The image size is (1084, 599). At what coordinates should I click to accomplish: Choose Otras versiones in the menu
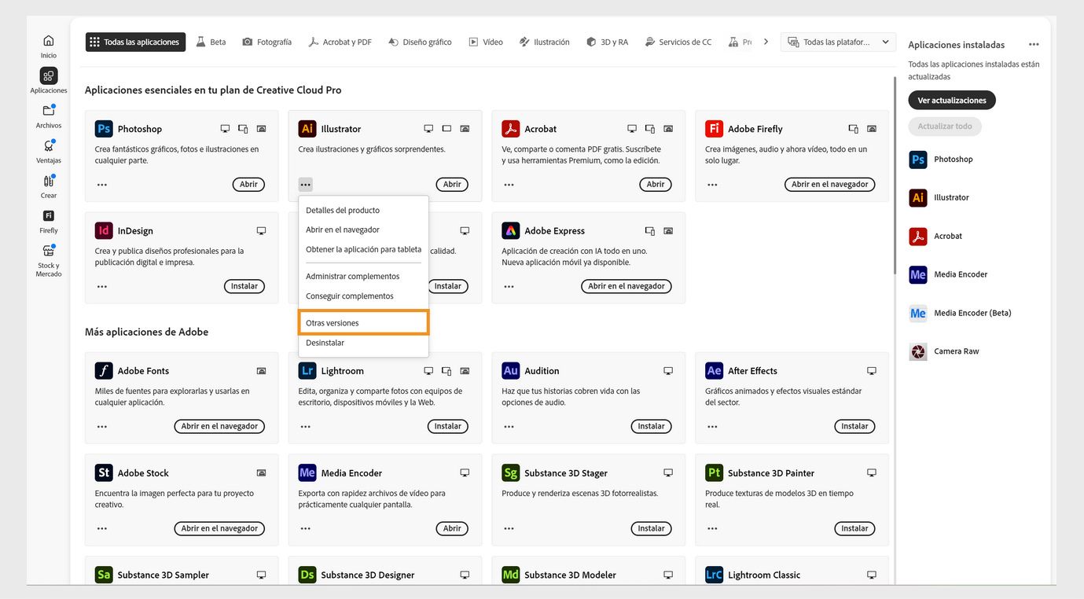coord(363,323)
